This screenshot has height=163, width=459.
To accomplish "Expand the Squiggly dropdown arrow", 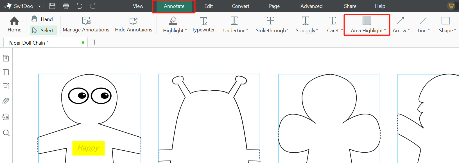I will (x=317, y=30).
